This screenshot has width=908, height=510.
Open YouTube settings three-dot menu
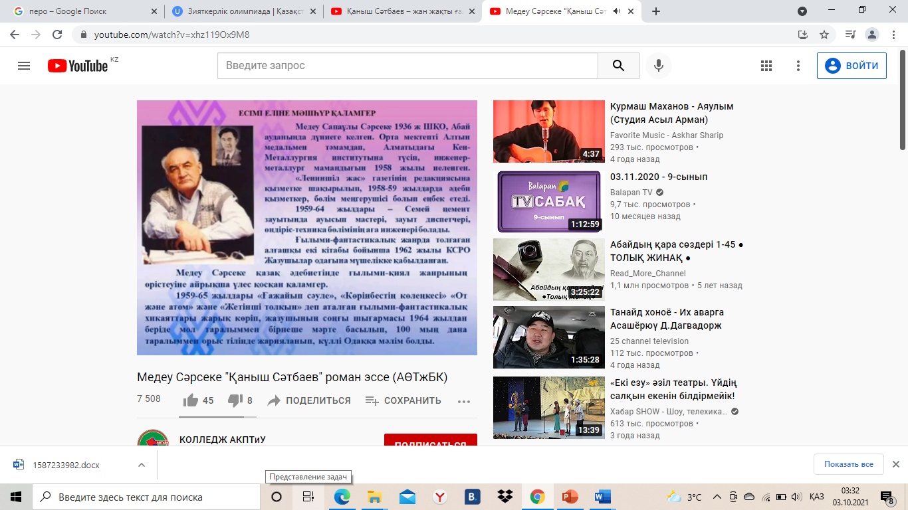798,66
